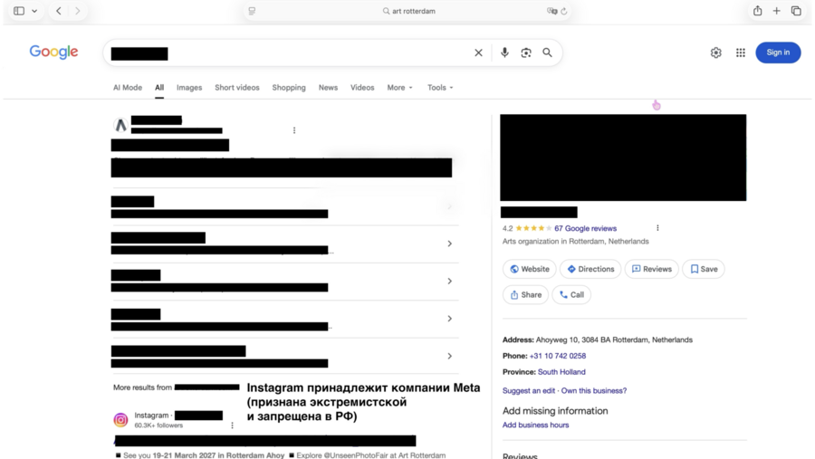815x459 pixels.
Task: Open the 67 Google reviews link
Action: [585, 228]
